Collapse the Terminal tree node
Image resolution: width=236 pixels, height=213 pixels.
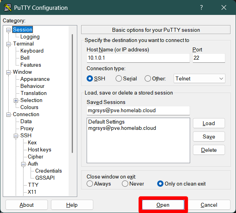click(x=9, y=44)
